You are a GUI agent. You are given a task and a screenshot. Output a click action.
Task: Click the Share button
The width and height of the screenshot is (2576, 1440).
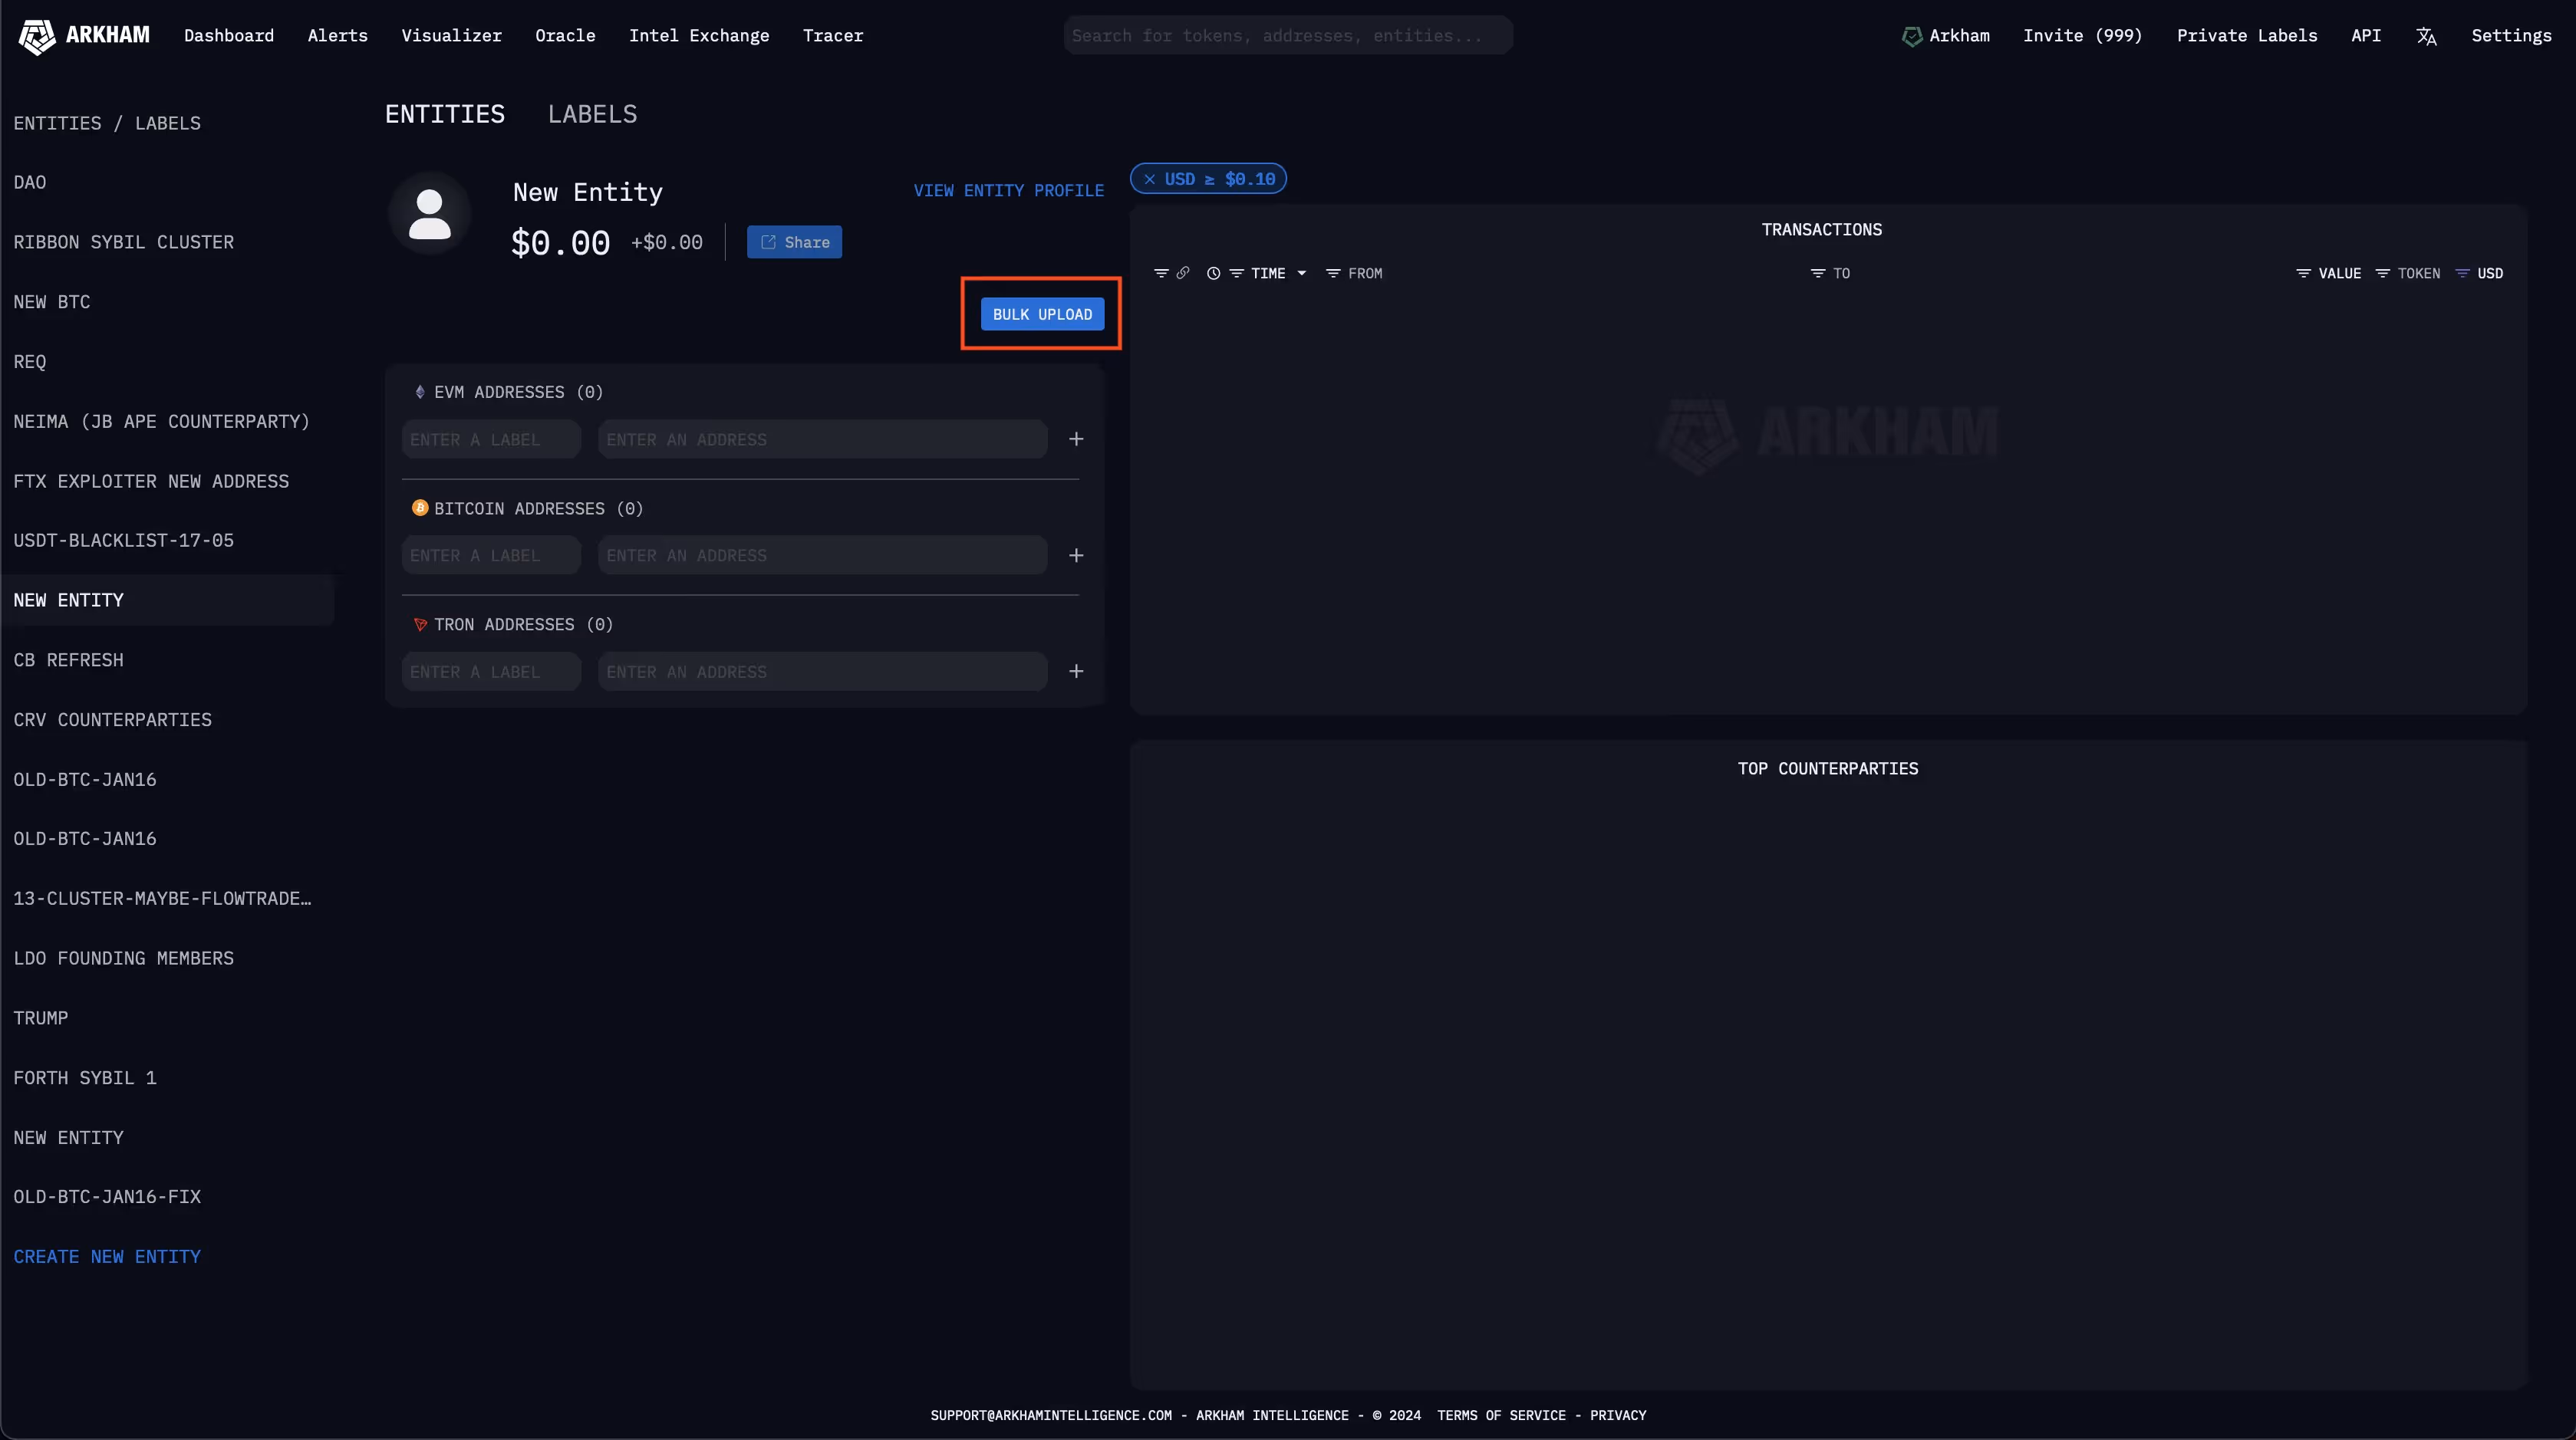[794, 242]
